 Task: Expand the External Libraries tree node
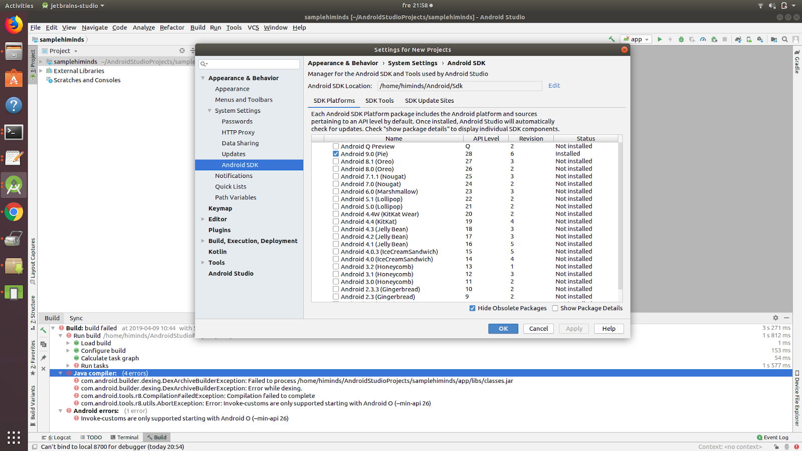coord(41,71)
